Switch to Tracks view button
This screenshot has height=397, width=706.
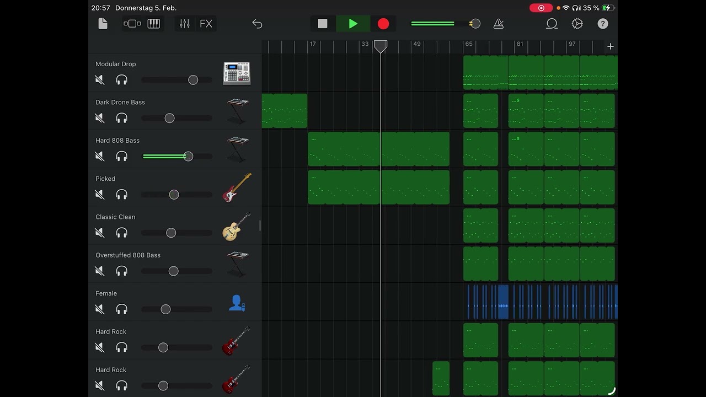click(x=132, y=24)
